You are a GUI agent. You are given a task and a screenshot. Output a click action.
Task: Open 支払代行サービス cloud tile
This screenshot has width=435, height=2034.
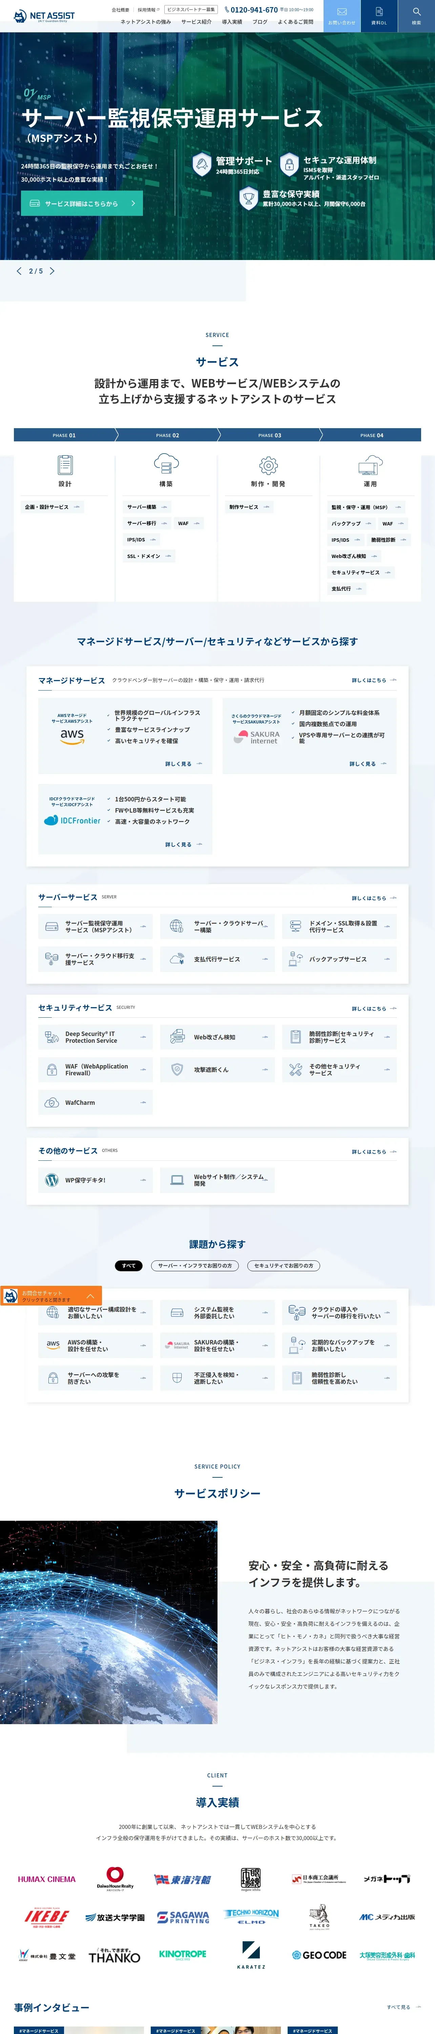217,959
